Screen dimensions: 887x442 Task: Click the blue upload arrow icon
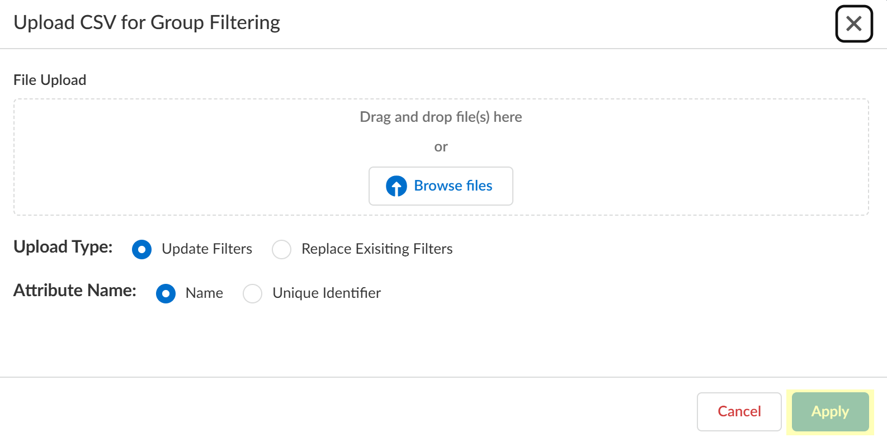coord(396,186)
